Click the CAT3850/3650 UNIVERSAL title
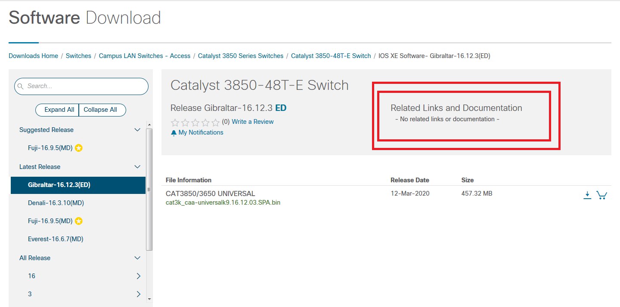Screen dimensions: 620x307 [211, 193]
